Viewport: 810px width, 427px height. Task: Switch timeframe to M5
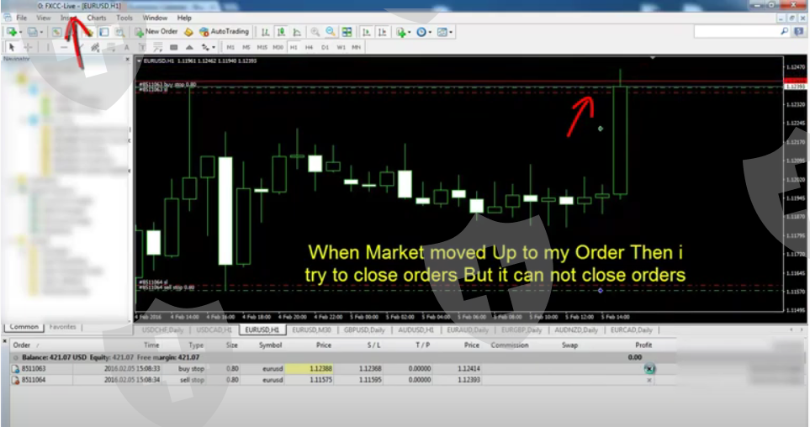pos(246,47)
